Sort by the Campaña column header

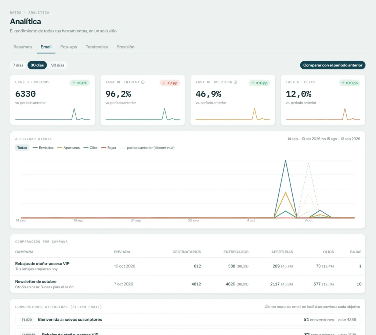[24, 252]
